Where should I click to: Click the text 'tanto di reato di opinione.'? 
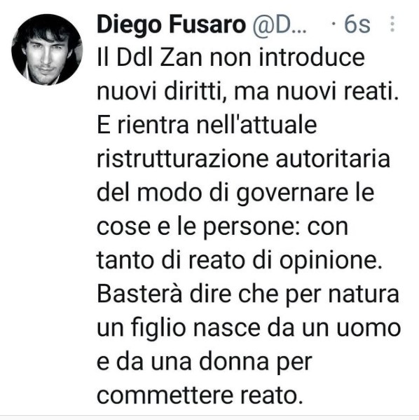[x=239, y=261]
